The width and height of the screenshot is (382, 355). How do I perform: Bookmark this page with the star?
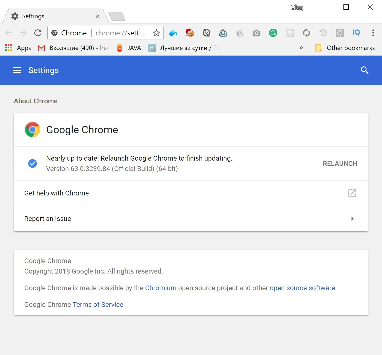[156, 33]
